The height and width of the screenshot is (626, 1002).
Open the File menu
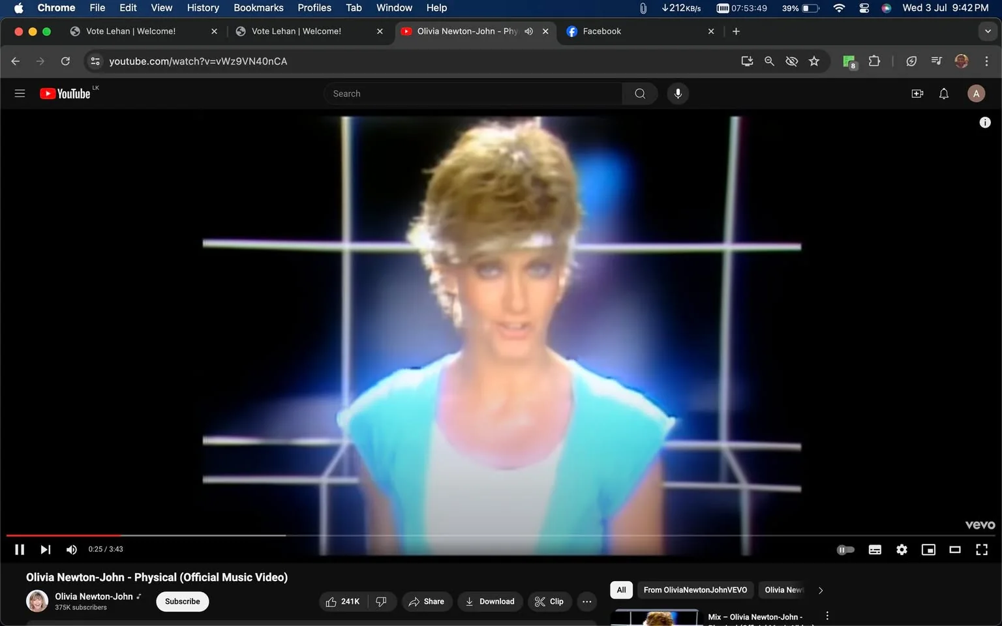pyautogui.click(x=97, y=8)
